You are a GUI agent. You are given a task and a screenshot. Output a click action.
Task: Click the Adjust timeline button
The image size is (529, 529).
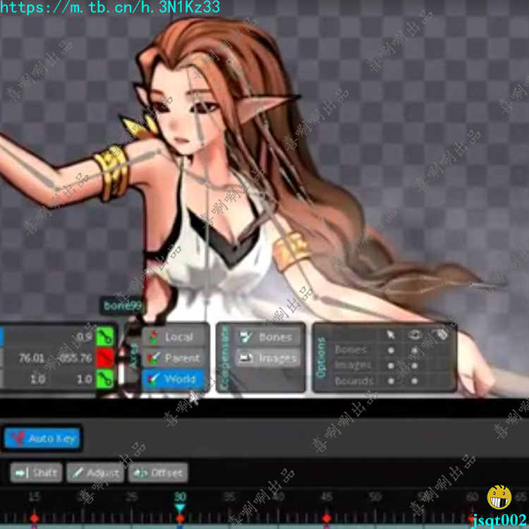[95, 473]
